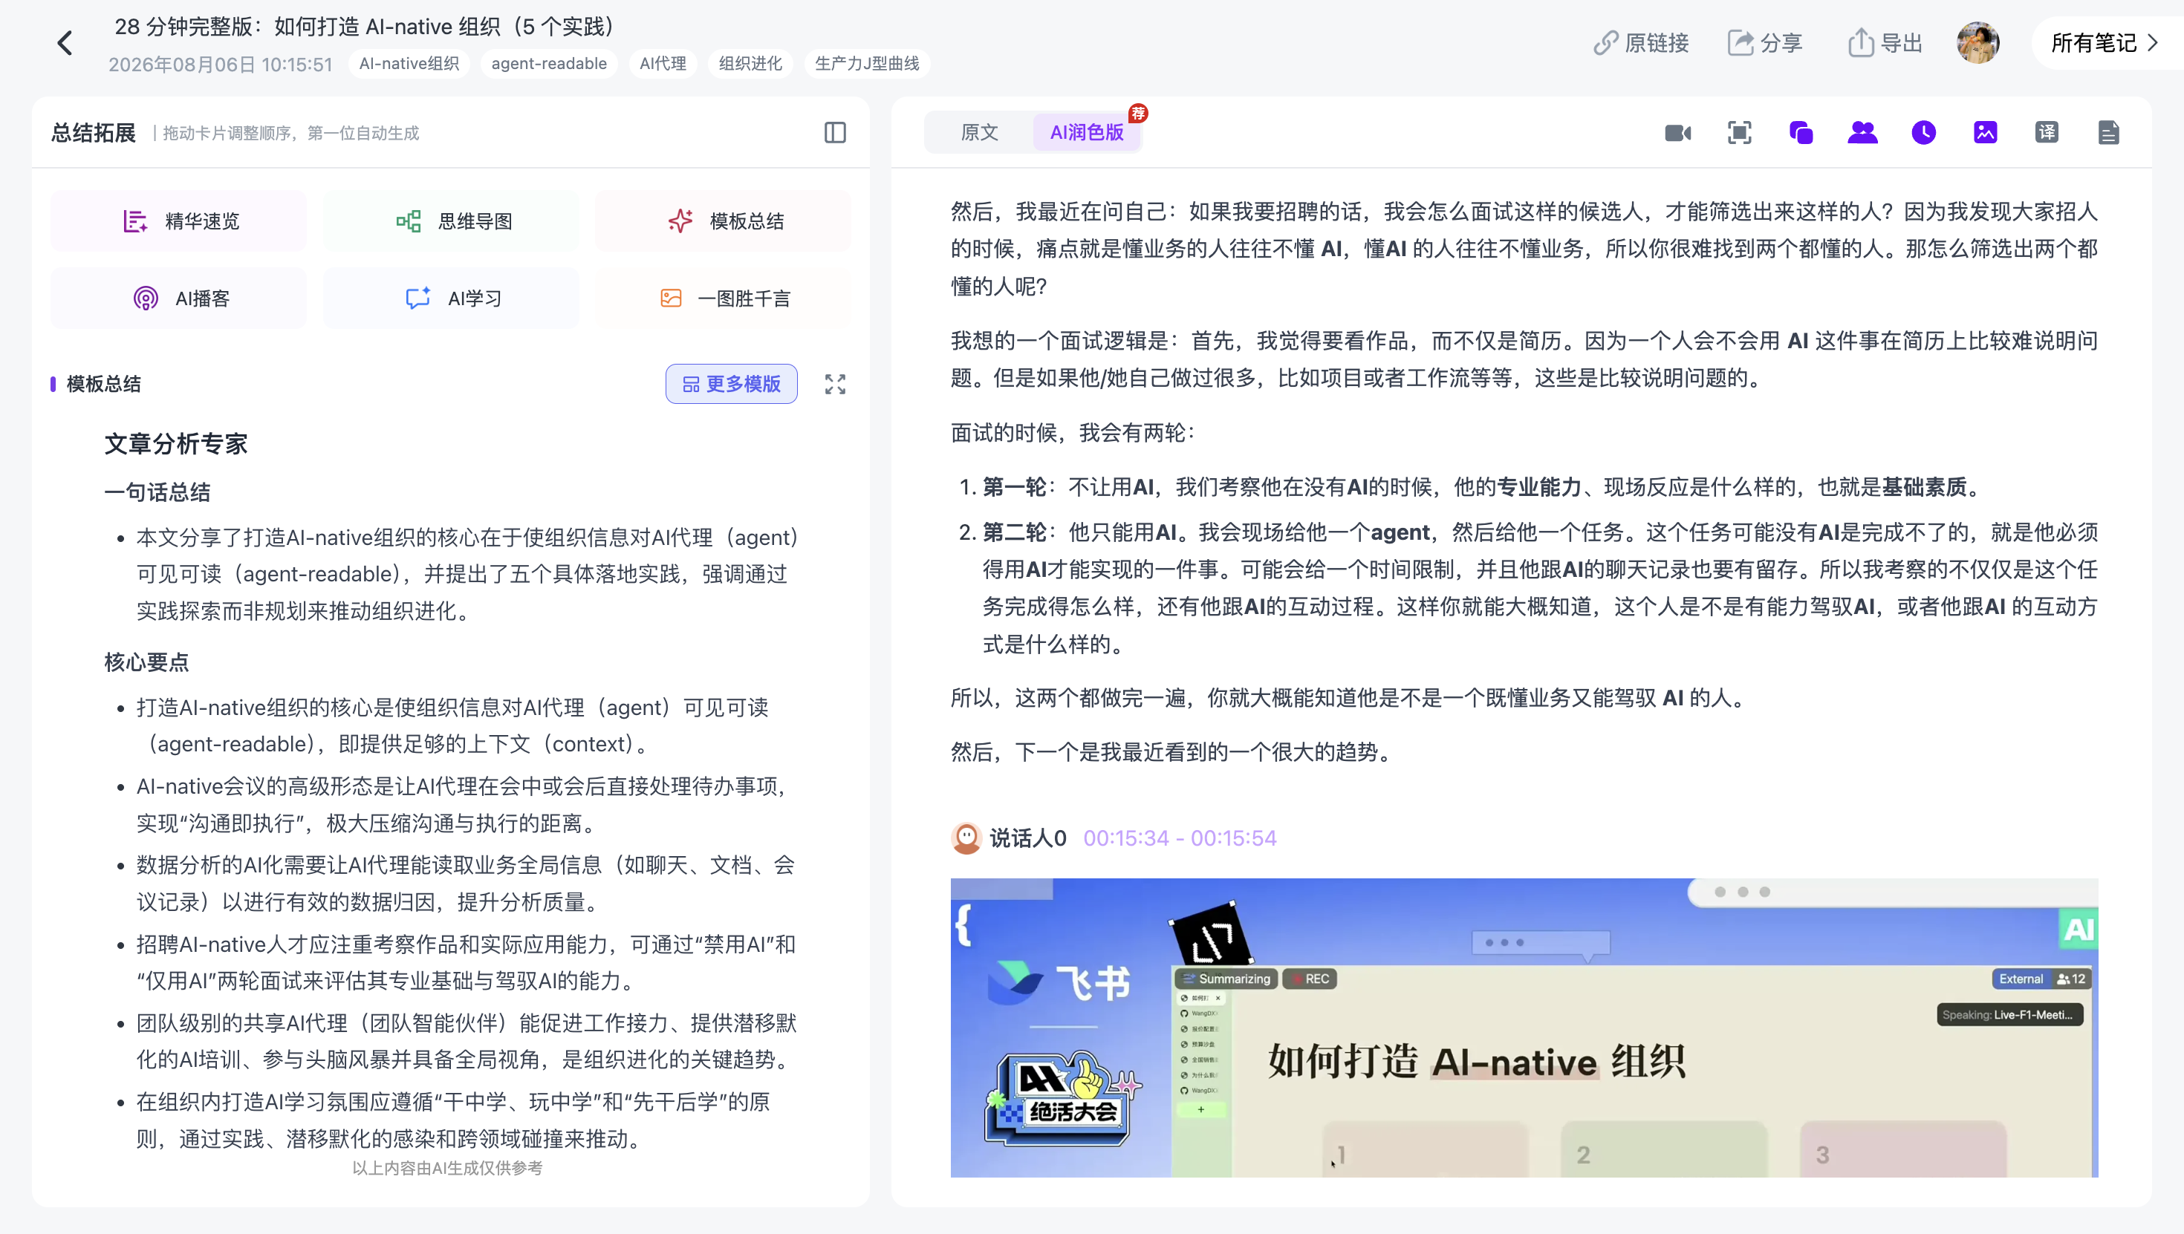Image resolution: width=2184 pixels, height=1234 pixels.
Task: Click the clock timestamp icon
Action: pos(1924,132)
